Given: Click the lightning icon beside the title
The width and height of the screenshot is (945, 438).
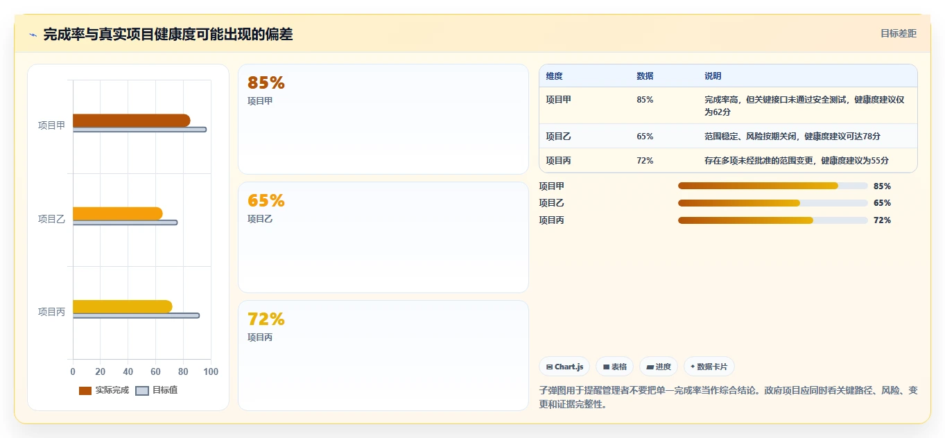Looking at the screenshot, I should (33, 35).
